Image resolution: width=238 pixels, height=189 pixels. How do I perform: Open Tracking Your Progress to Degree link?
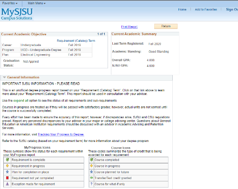pyautogui.click(x=61, y=134)
